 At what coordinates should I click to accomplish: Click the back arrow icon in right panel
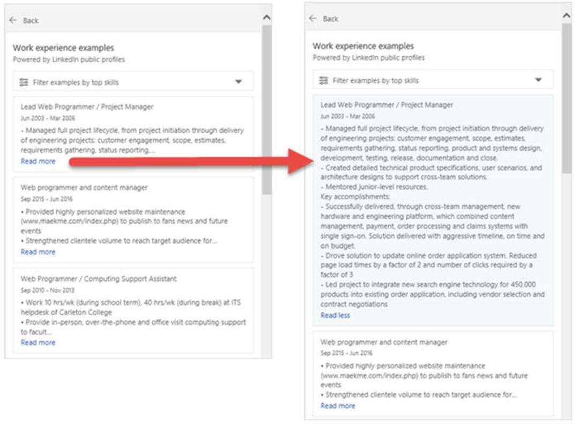pyautogui.click(x=313, y=18)
